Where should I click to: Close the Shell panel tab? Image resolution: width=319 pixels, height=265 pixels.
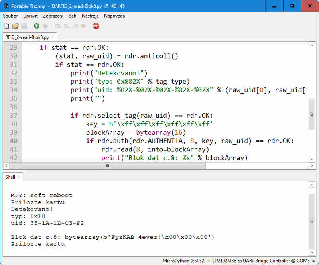(x=18, y=177)
